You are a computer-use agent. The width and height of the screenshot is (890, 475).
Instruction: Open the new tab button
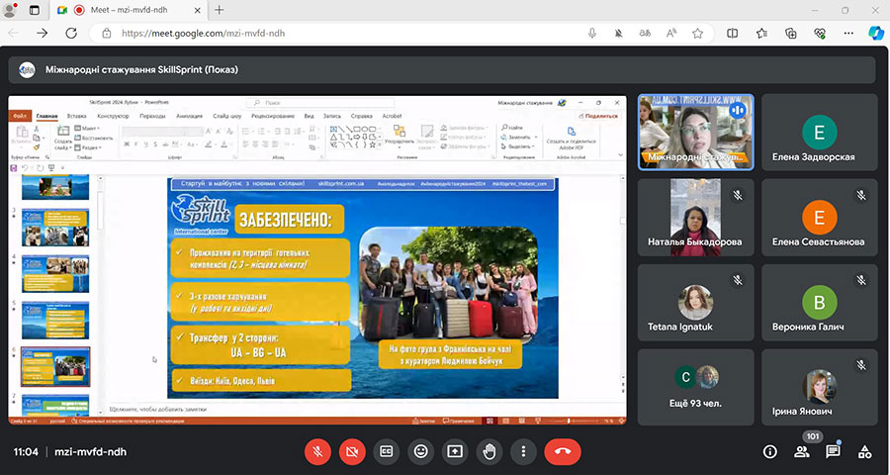pos(220,10)
